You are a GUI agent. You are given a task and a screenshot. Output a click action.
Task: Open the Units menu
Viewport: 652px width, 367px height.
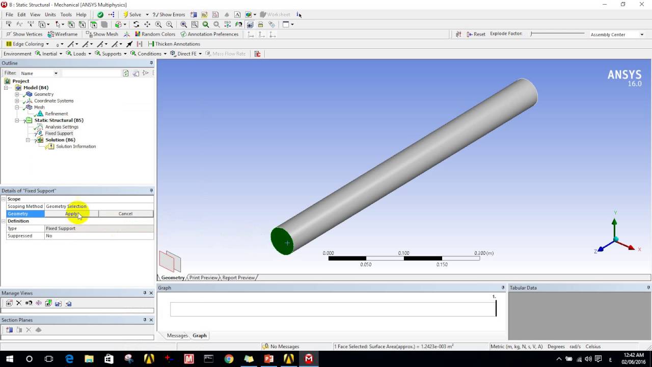pos(50,14)
